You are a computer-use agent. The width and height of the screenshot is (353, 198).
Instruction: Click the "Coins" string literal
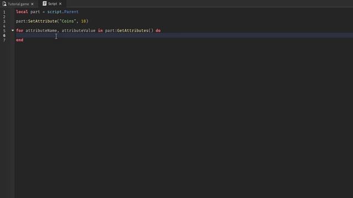tap(68, 21)
